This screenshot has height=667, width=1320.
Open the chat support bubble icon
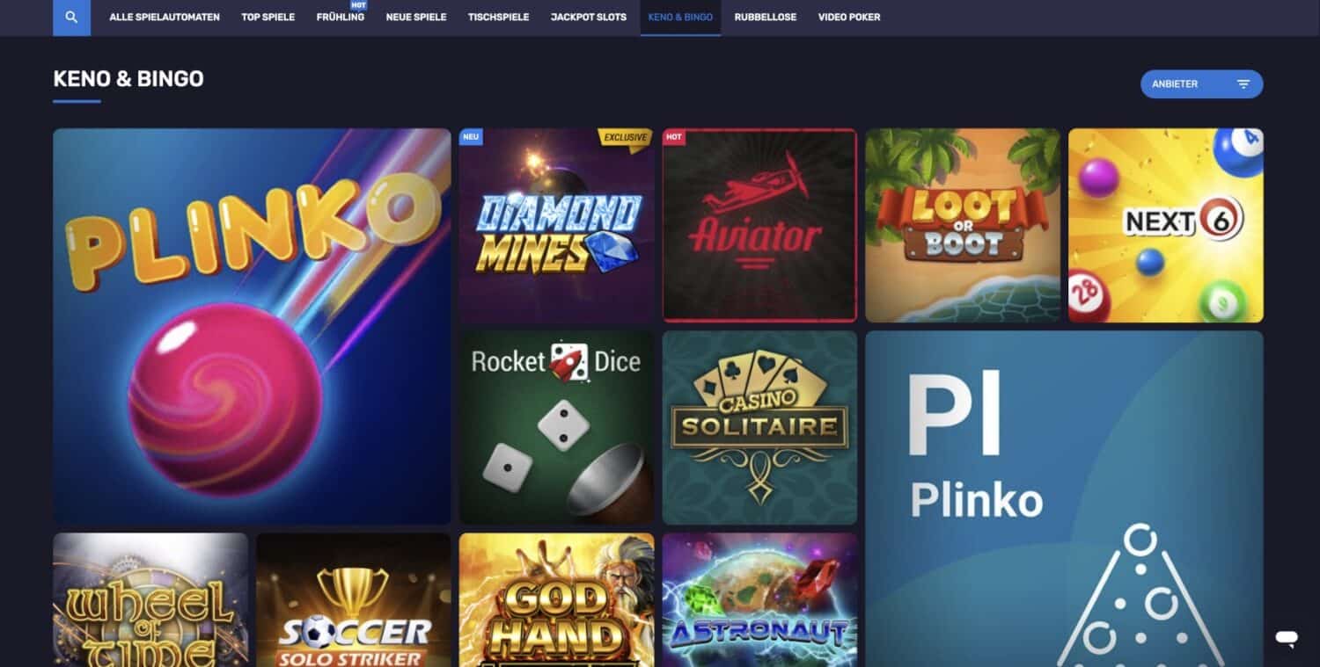1287,638
